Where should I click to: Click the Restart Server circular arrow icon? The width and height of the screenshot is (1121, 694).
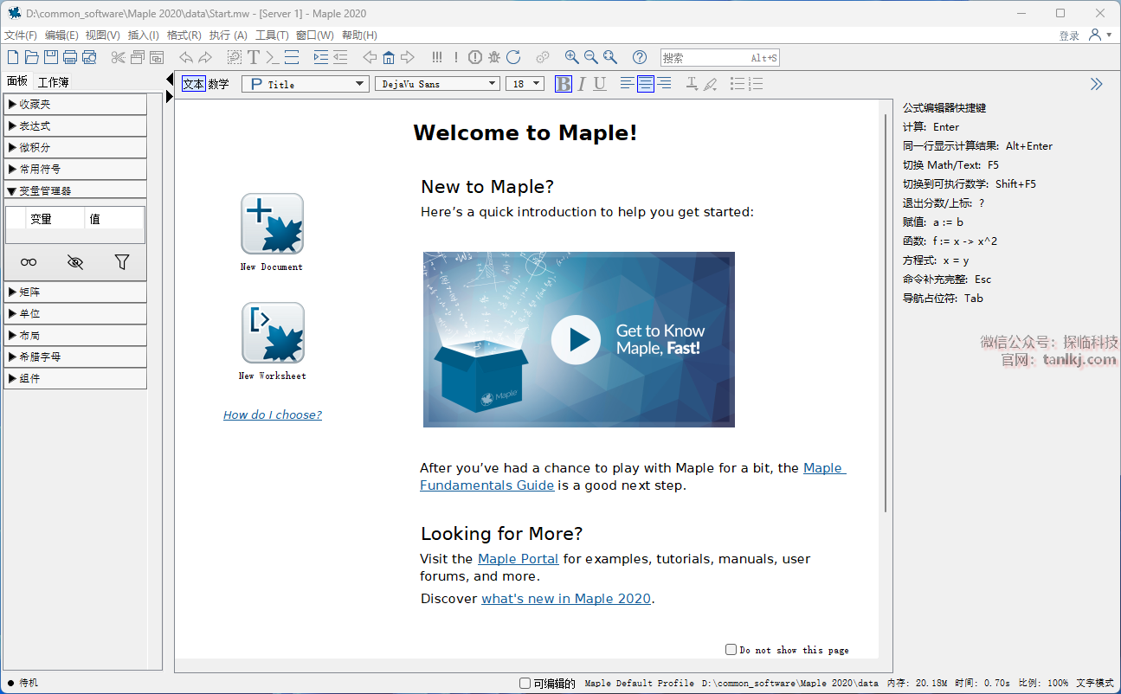(513, 58)
